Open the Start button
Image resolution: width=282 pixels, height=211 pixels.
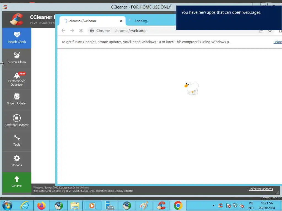click(7, 206)
